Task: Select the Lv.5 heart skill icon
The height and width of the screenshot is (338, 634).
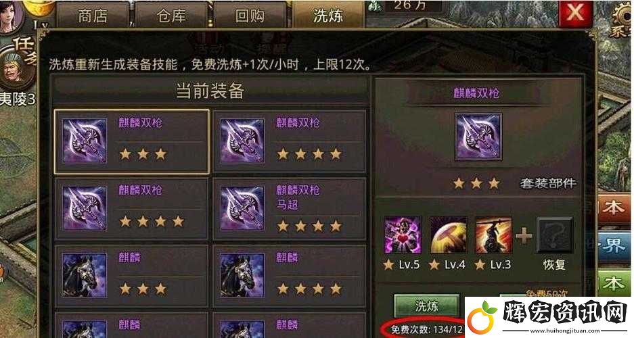Action: tap(403, 235)
